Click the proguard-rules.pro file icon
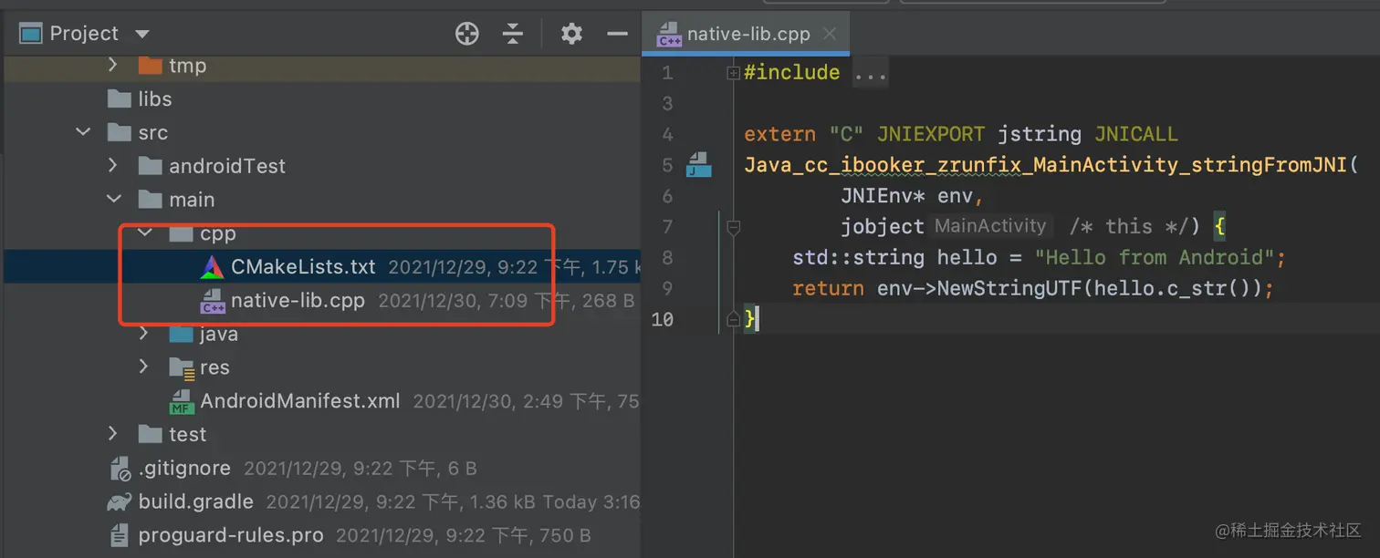 [120, 535]
